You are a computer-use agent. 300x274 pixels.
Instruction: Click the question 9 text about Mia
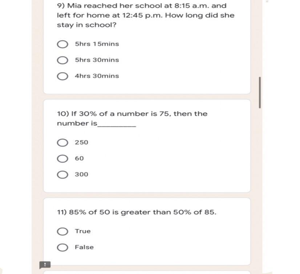point(146,16)
